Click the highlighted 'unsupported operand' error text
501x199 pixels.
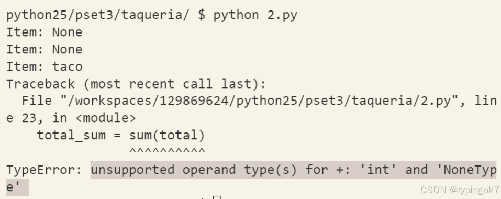click(x=293, y=170)
